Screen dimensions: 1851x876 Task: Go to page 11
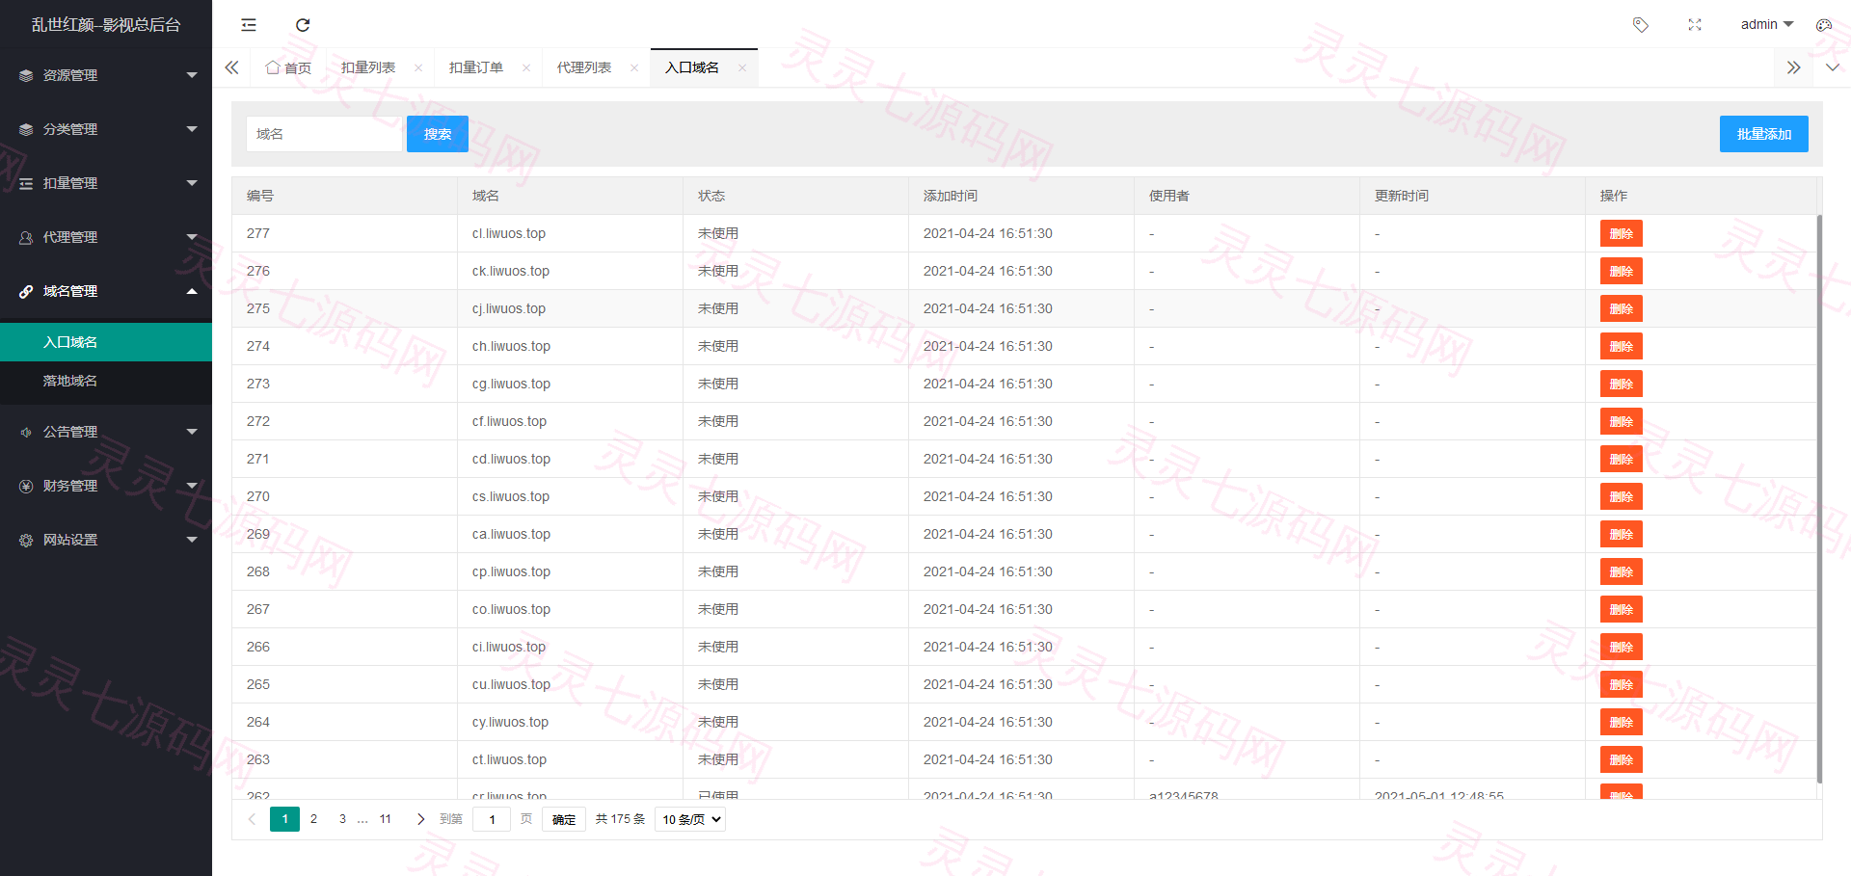385,819
